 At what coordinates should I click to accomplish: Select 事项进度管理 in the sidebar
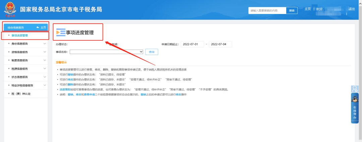pyautogui.click(x=20, y=35)
